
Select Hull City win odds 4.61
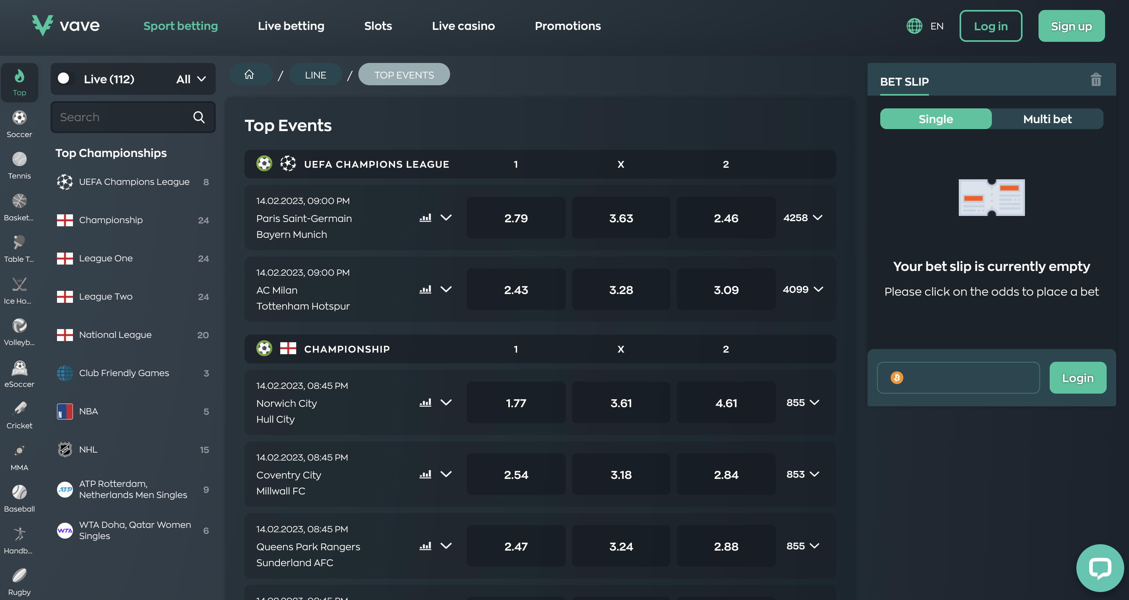tap(726, 402)
